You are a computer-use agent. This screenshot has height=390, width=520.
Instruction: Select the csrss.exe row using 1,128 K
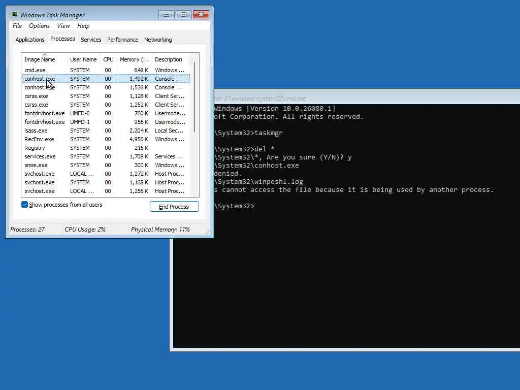[x=106, y=96]
